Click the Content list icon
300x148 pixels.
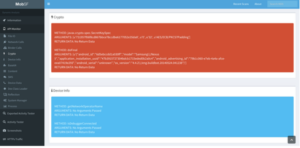[5, 71]
